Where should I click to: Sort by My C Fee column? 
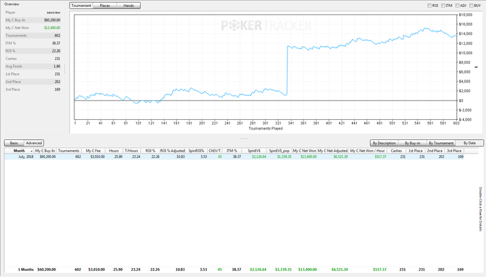click(x=93, y=151)
